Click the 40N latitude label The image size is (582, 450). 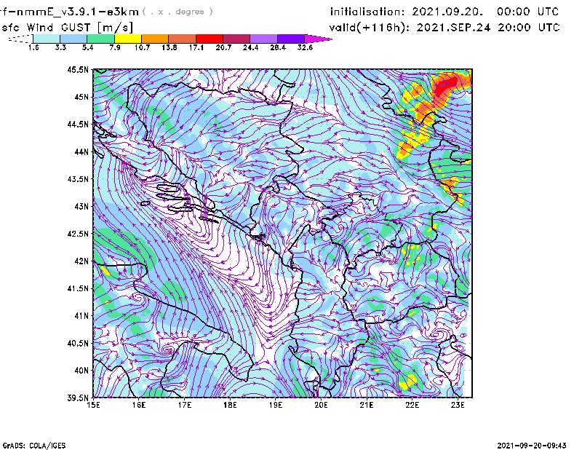click(x=81, y=371)
